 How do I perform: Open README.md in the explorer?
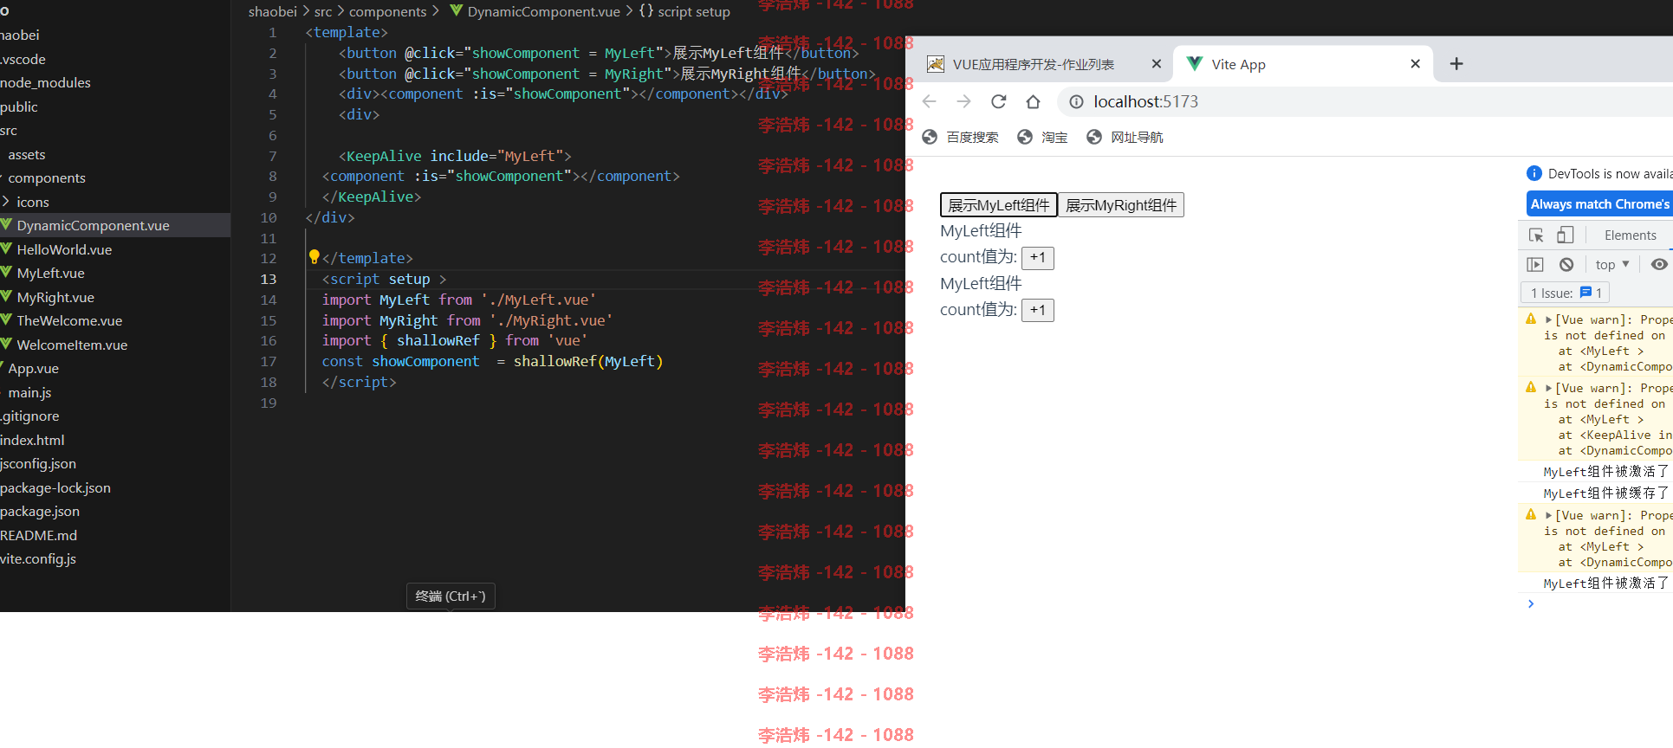(x=38, y=535)
